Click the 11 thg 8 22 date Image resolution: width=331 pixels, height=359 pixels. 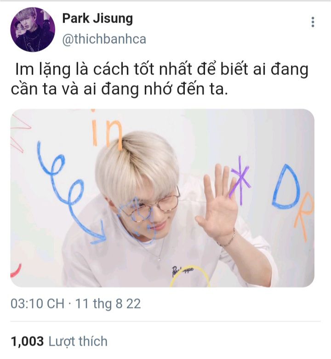click(x=108, y=303)
